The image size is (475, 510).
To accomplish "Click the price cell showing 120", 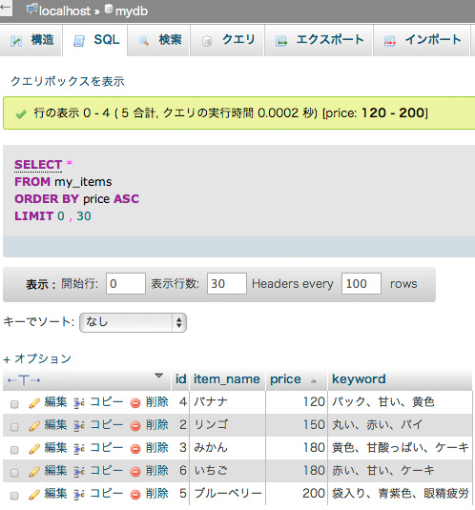I will tap(297, 402).
